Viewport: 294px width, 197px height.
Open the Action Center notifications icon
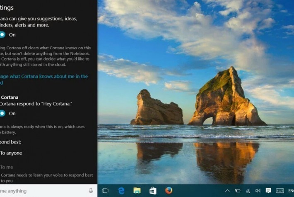(268, 191)
